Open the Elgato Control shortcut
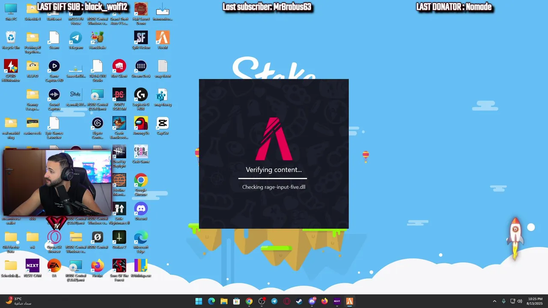This screenshot has height=308, width=548. 97,128
